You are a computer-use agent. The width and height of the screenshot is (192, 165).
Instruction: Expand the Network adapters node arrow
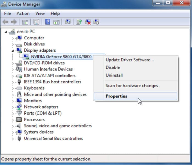tap(13, 107)
